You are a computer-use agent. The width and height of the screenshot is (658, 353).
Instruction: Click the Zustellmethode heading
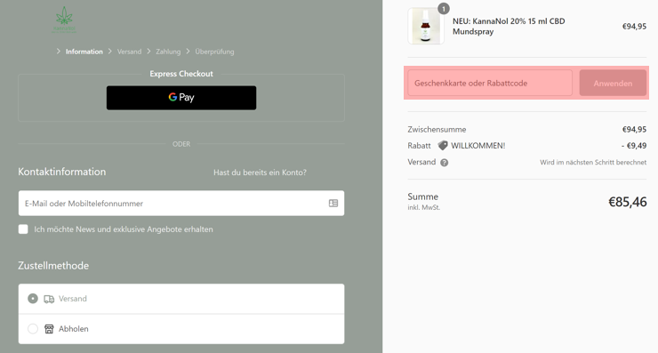pos(53,266)
